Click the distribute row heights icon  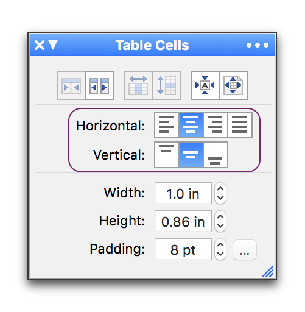click(x=166, y=85)
